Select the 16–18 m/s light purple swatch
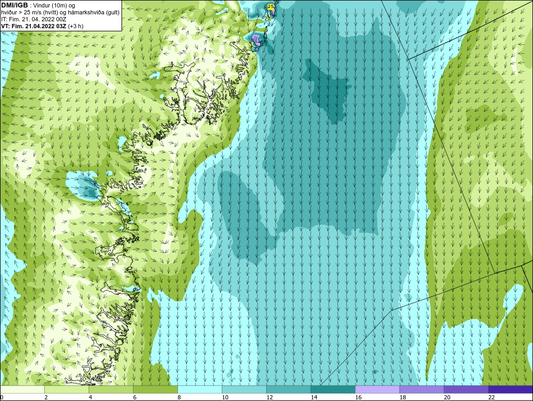Image resolution: width=533 pixels, height=401 pixels. click(377, 389)
